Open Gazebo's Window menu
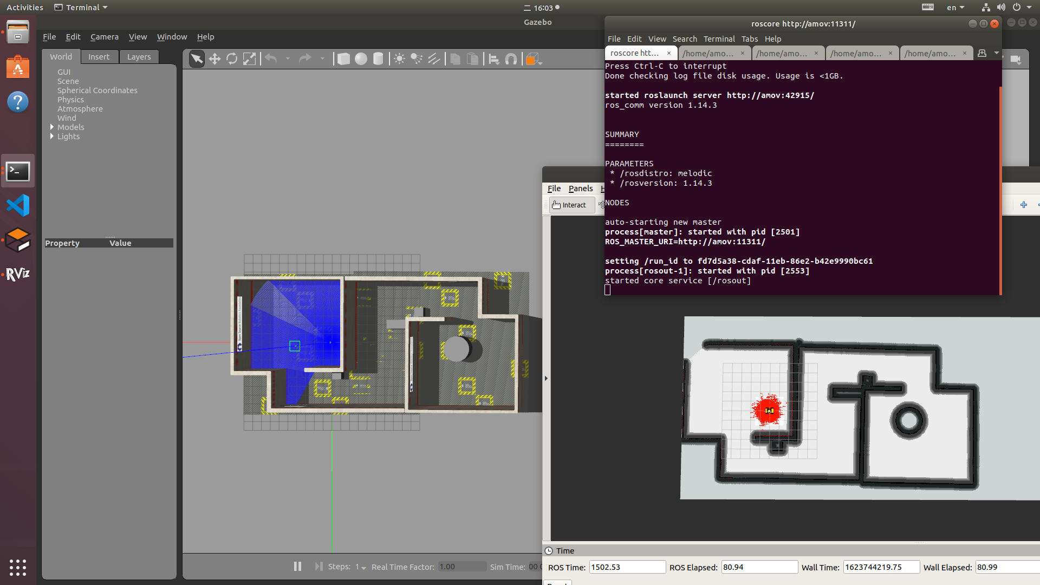 [172, 37]
